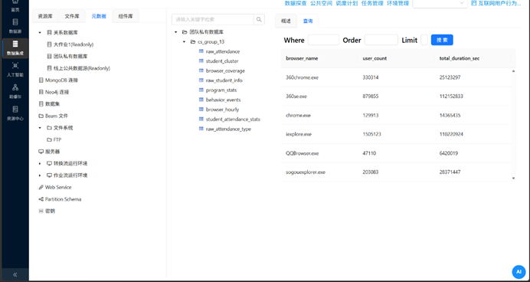Switch to the 概述 tab
Screen dimensions: 530x282
click(286, 21)
